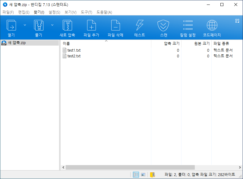The image size is (243, 179).
Task: Click the ZIP icon beside 새 압축.zip
Action: pos(4,43)
